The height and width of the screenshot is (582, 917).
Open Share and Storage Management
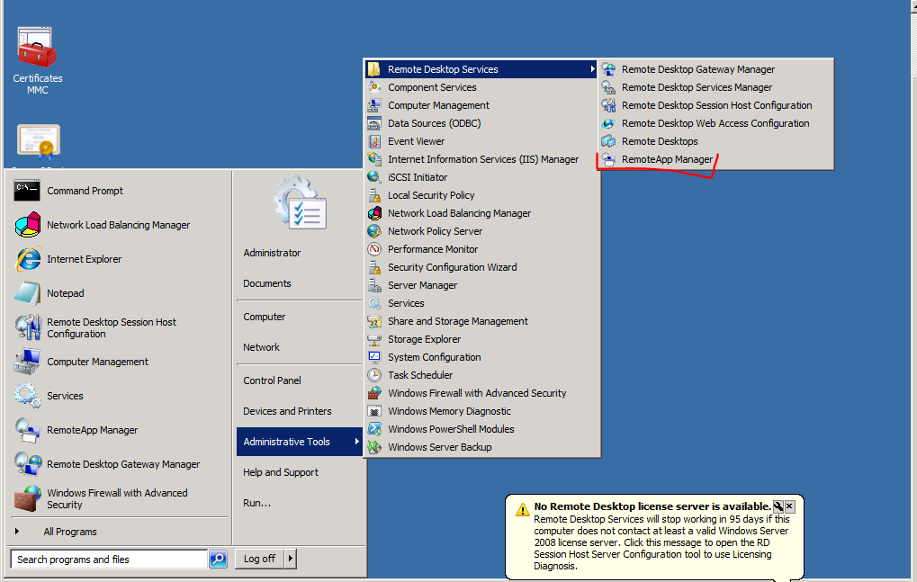click(x=457, y=321)
